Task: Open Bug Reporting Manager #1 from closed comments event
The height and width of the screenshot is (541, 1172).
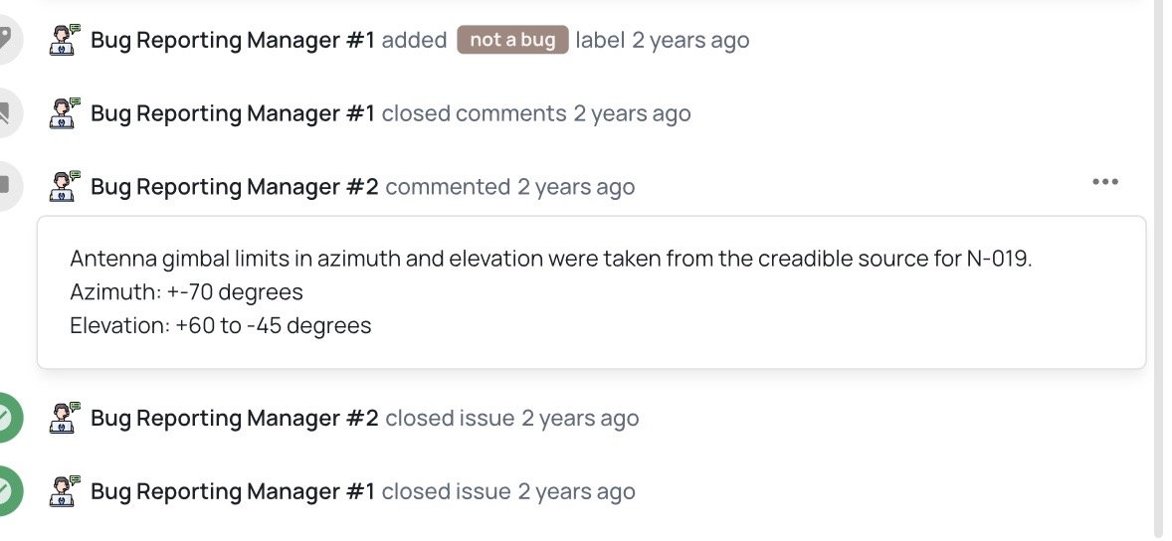Action: point(233,113)
